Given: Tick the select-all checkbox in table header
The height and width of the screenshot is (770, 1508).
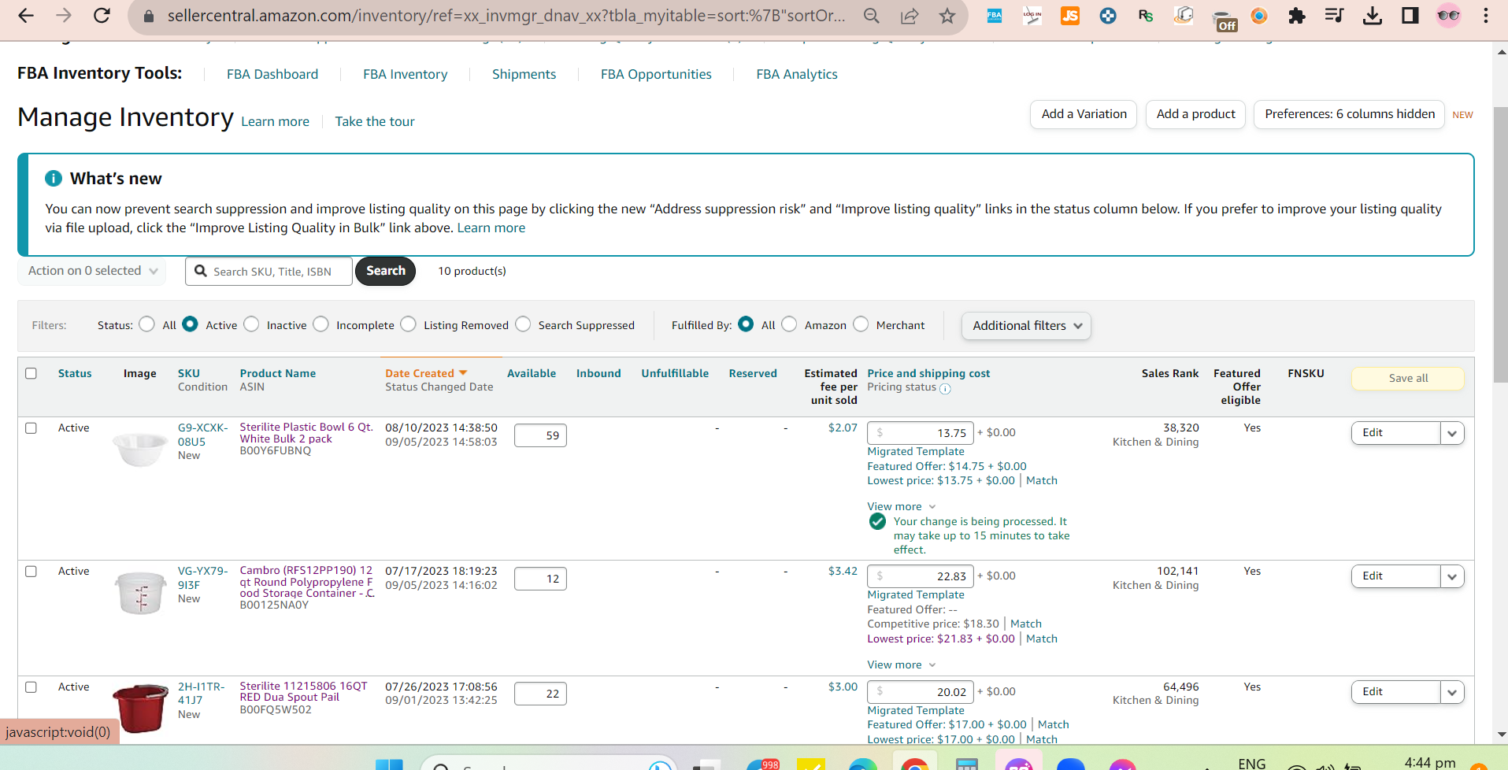Looking at the screenshot, I should click(x=31, y=373).
